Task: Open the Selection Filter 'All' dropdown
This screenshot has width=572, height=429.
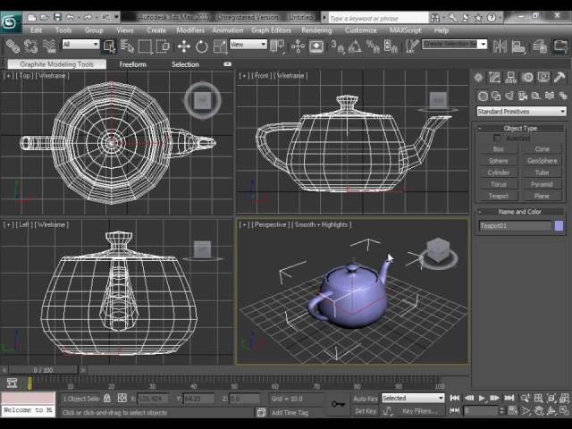Action: (x=80, y=44)
